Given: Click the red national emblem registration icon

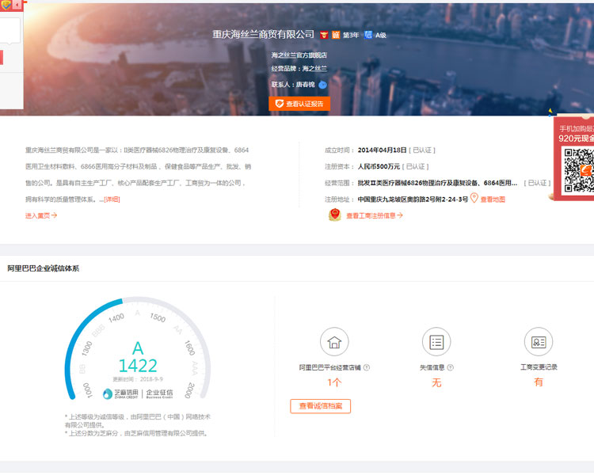Looking at the screenshot, I should coord(334,215).
